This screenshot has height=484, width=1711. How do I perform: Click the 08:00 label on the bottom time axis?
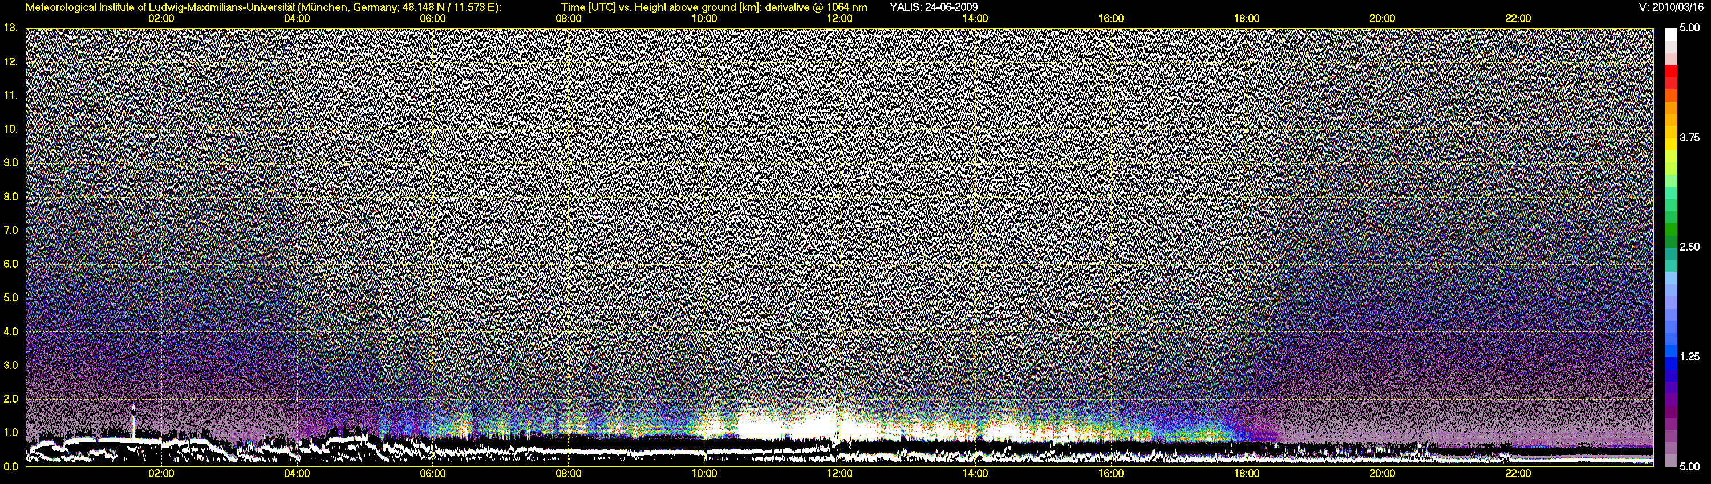coord(569,473)
